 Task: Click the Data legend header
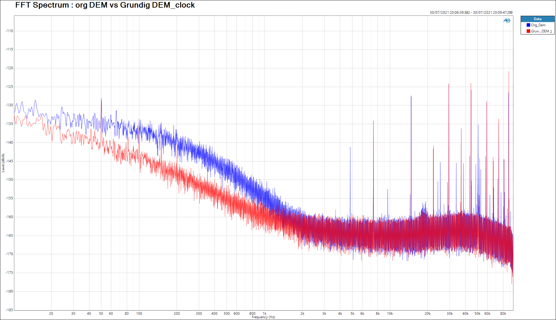pos(537,19)
